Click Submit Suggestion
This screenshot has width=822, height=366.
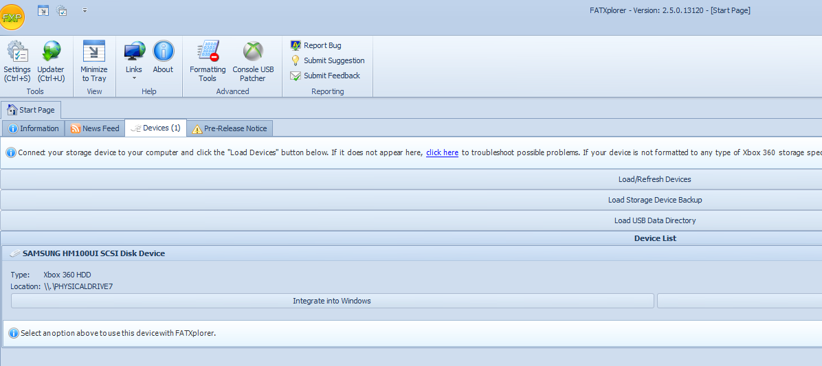(333, 60)
